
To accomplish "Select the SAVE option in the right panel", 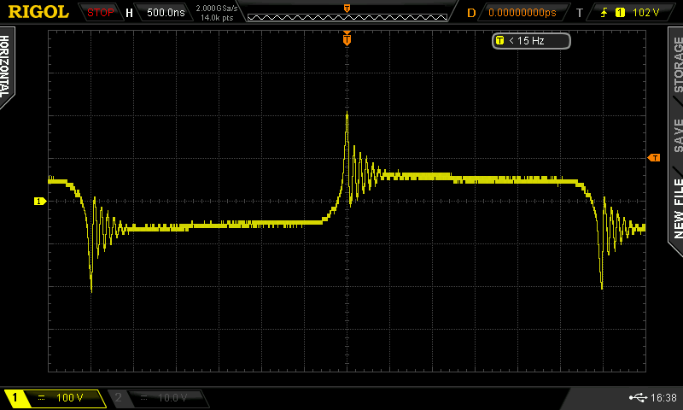I will point(678,135).
